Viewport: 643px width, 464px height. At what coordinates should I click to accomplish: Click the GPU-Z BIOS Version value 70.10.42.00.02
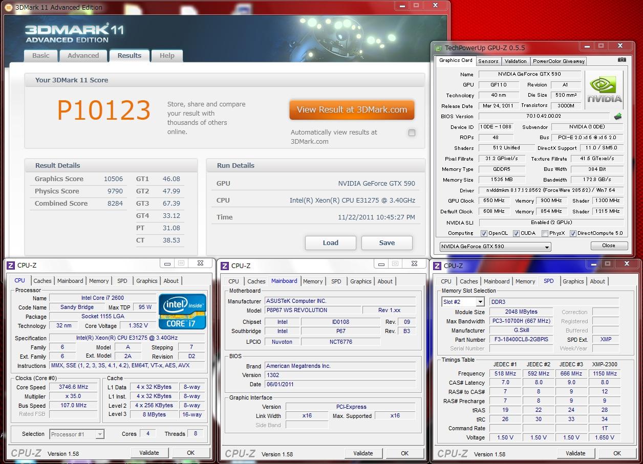point(544,116)
